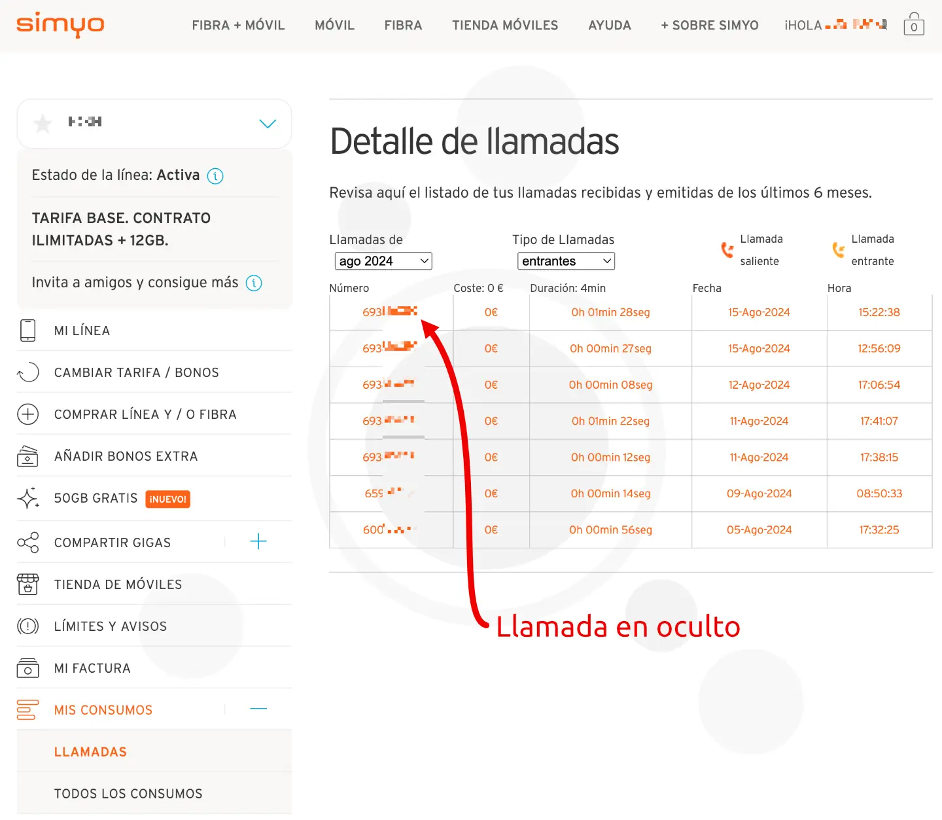
Task: Open Móvil menu in top navigation
Action: click(334, 26)
